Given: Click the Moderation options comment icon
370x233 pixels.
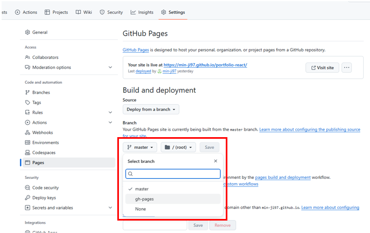Looking at the screenshot, I should pos(28,67).
